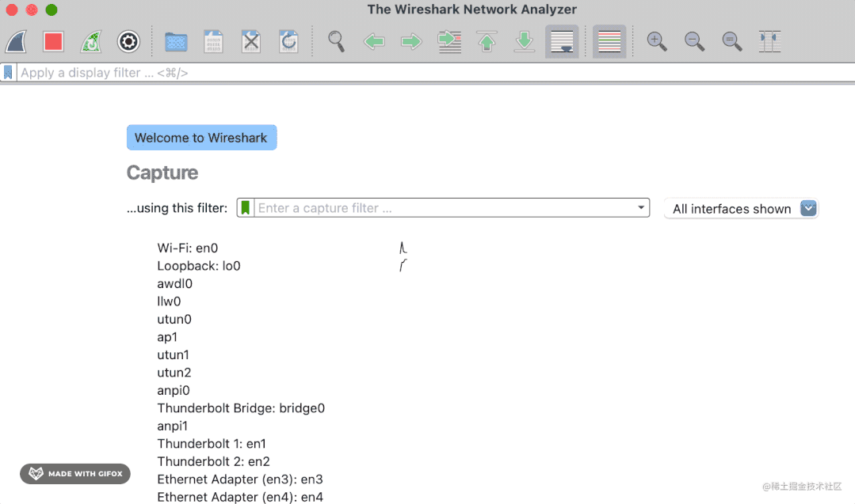Open a capture file folder icon
855x504 pixels.
click(x=176, y=41)
